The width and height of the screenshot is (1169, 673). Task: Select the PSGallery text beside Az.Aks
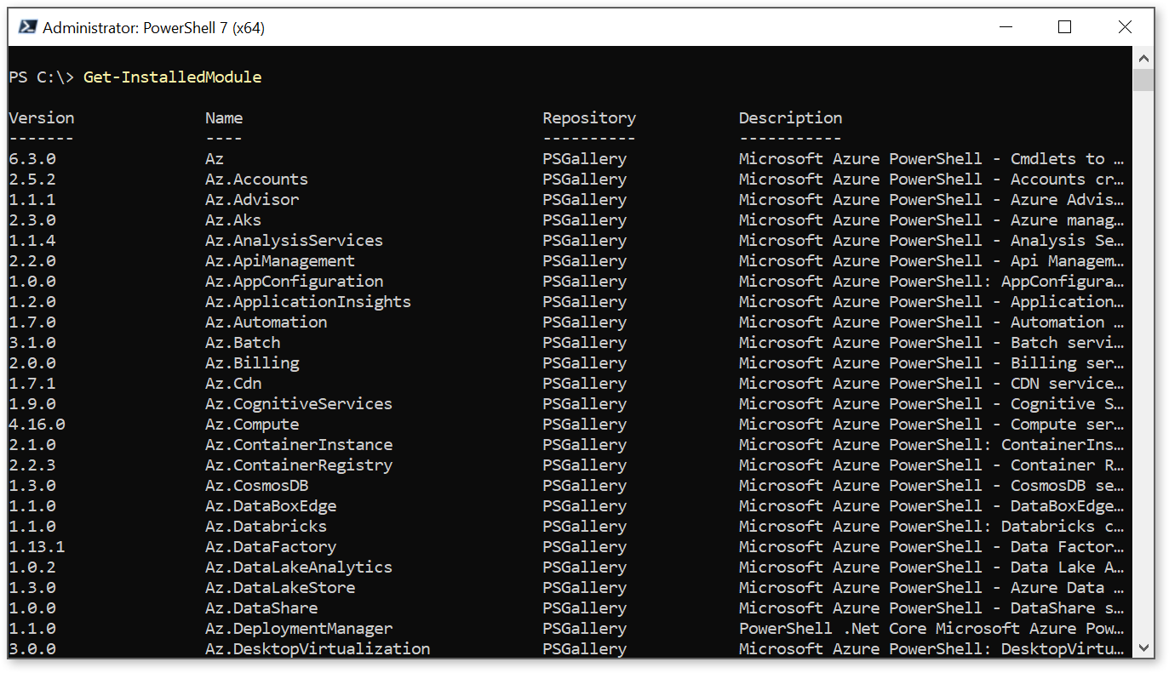tap(584, 220)
